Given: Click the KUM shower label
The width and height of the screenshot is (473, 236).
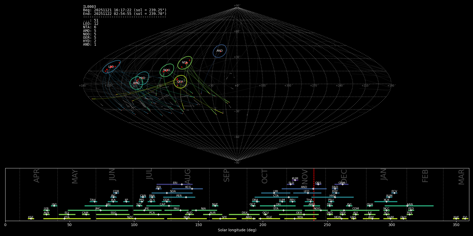Looking at the screenshot, I should (295, 179).
